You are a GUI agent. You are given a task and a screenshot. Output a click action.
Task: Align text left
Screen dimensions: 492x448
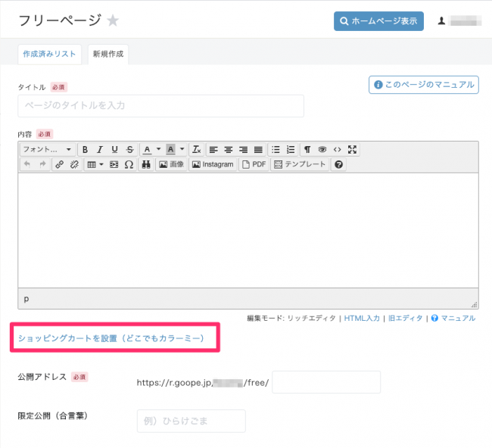click(213, 150)
